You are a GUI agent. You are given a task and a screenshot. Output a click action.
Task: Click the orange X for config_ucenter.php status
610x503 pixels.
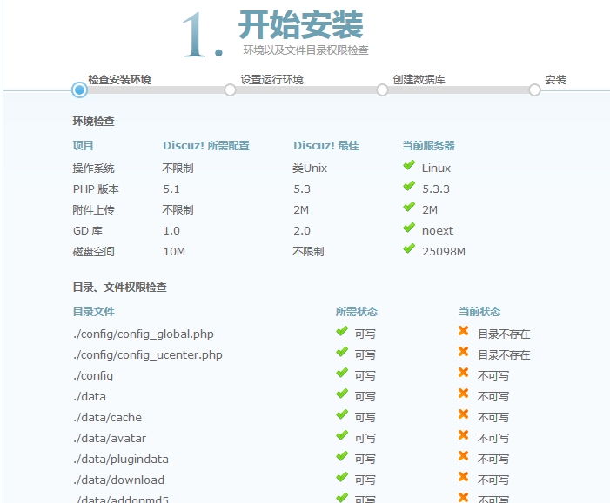point(463,352)
